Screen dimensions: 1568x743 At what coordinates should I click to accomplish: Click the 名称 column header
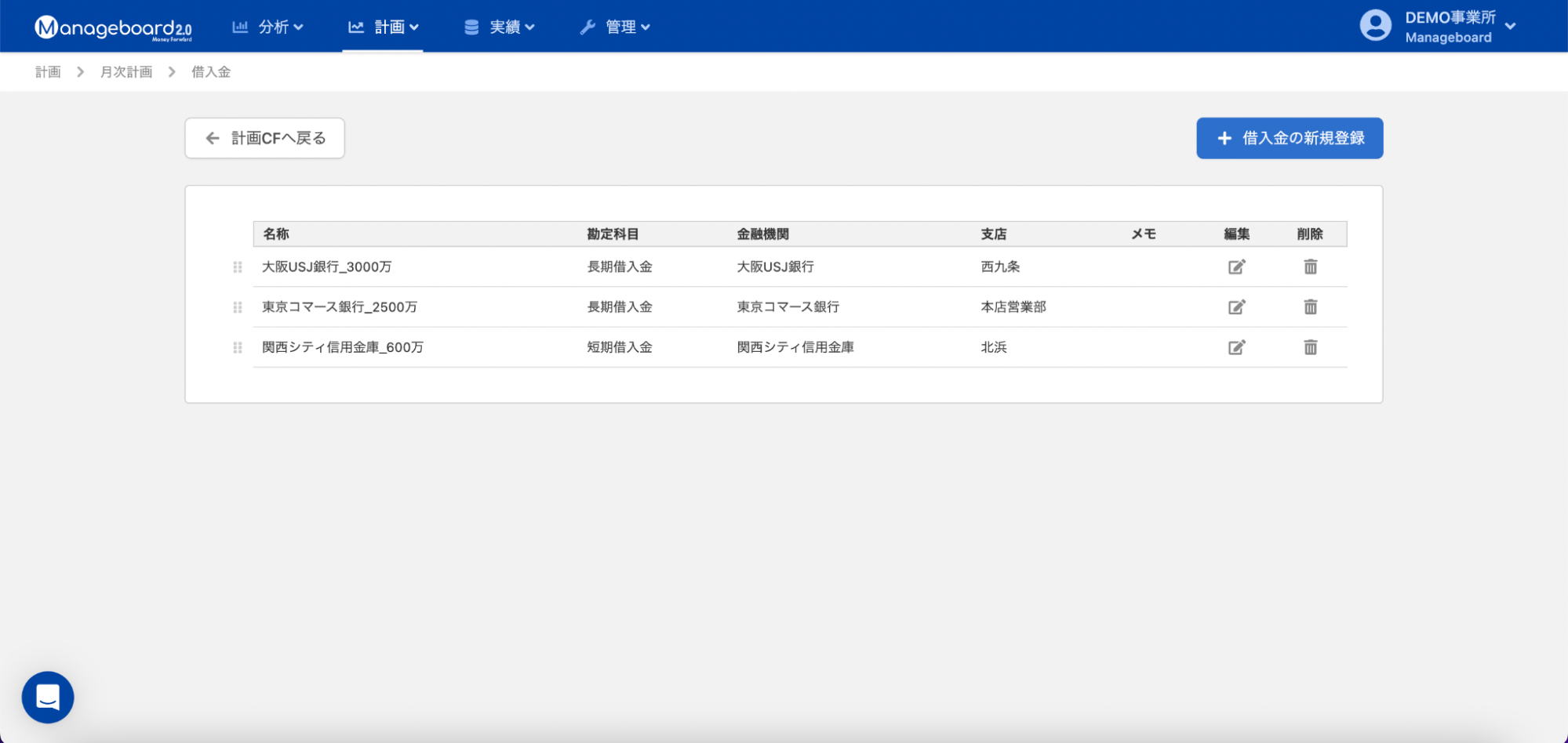click(276, 234)
